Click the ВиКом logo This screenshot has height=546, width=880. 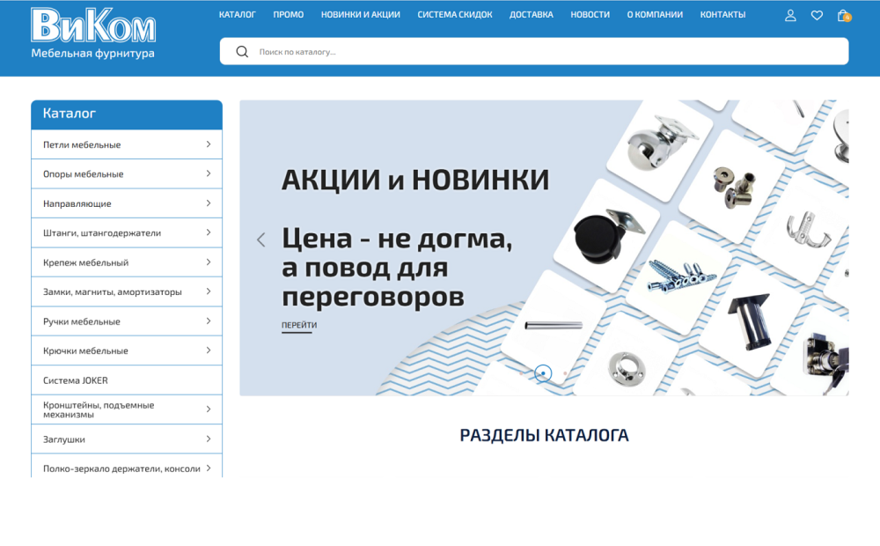(92, 35)
